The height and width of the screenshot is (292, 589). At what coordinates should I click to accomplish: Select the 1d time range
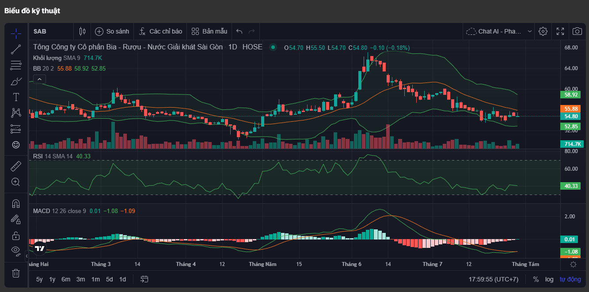pos(122,279)
